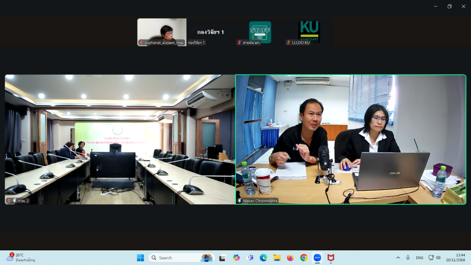Open File Explorer from taskbar

coord(277,258)
